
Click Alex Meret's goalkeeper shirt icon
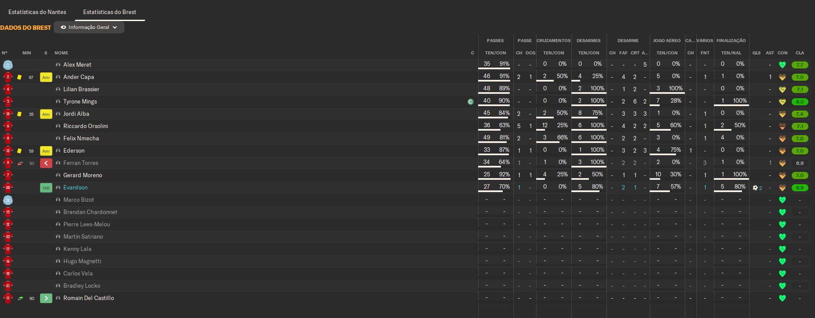[x=7, y=65]
